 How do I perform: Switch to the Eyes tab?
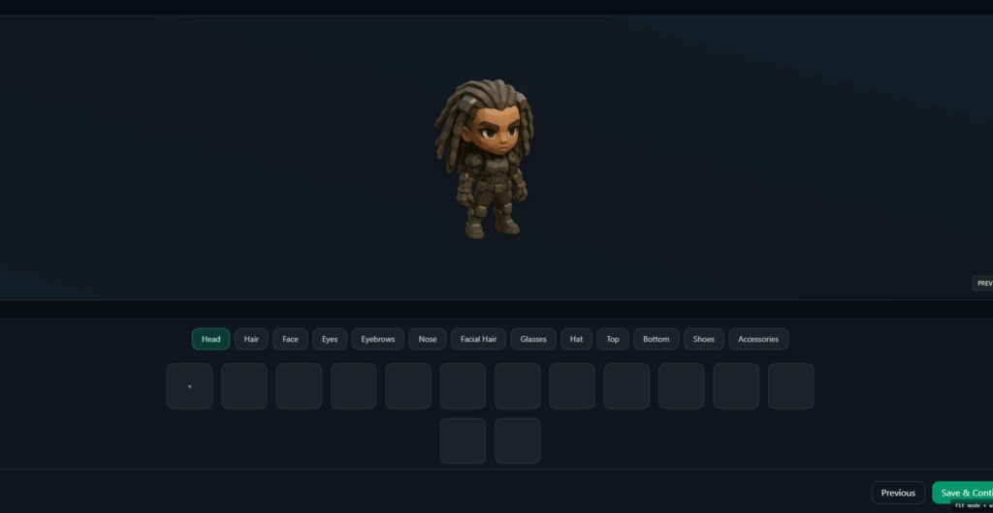tap(330, 340)
